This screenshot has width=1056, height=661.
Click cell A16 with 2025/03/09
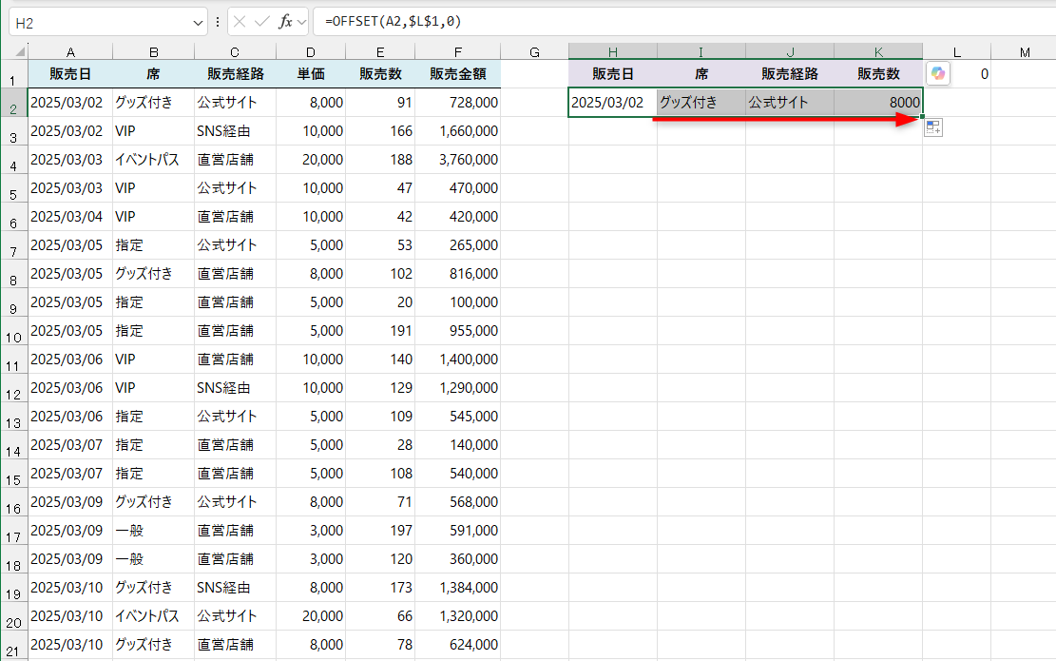tap(70, 502)
